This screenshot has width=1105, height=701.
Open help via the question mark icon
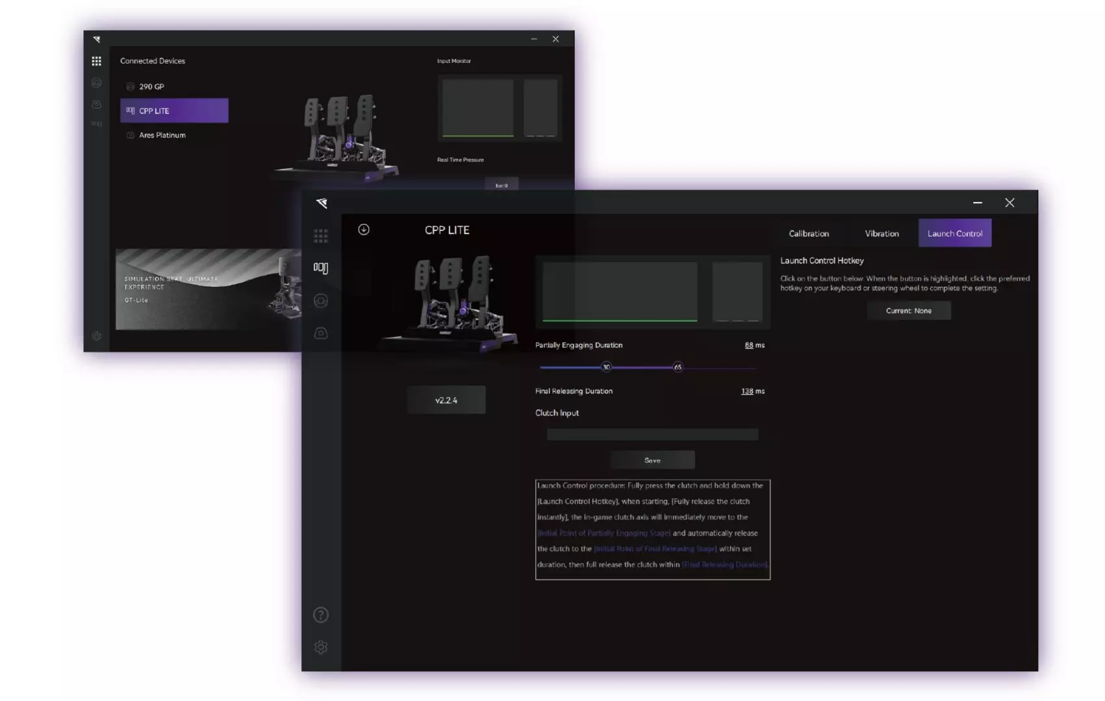click(320, 615)
